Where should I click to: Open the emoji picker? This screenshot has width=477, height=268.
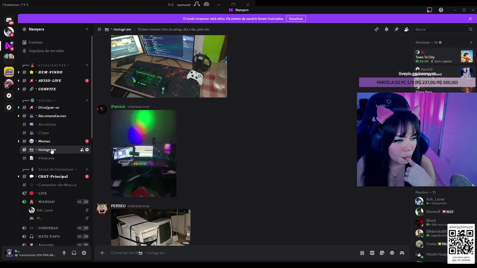click(392, 253)
